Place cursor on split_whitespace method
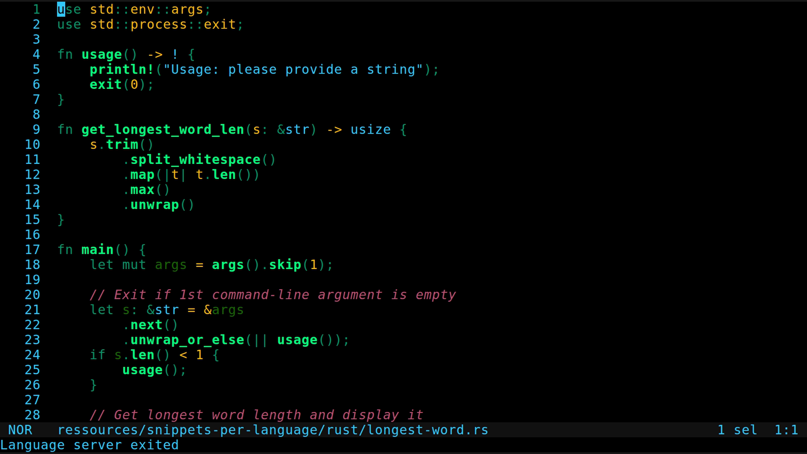The width and height of the screenshot is (807, 454). pos(195,160)
